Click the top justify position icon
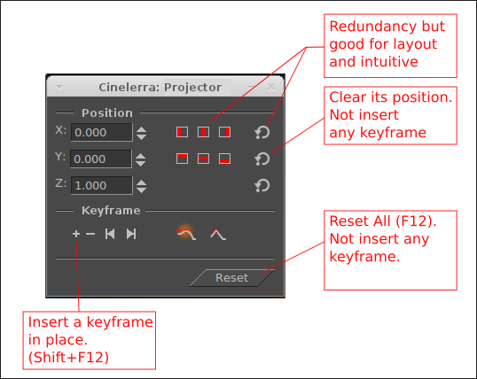This screenshot has width=477, height=379. pyautogui.click(x=182, y=159)
